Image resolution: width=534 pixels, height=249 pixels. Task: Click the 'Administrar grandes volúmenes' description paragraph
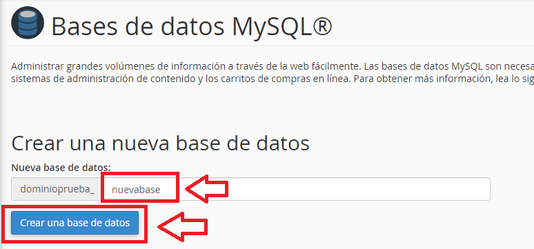pos(273,72)
